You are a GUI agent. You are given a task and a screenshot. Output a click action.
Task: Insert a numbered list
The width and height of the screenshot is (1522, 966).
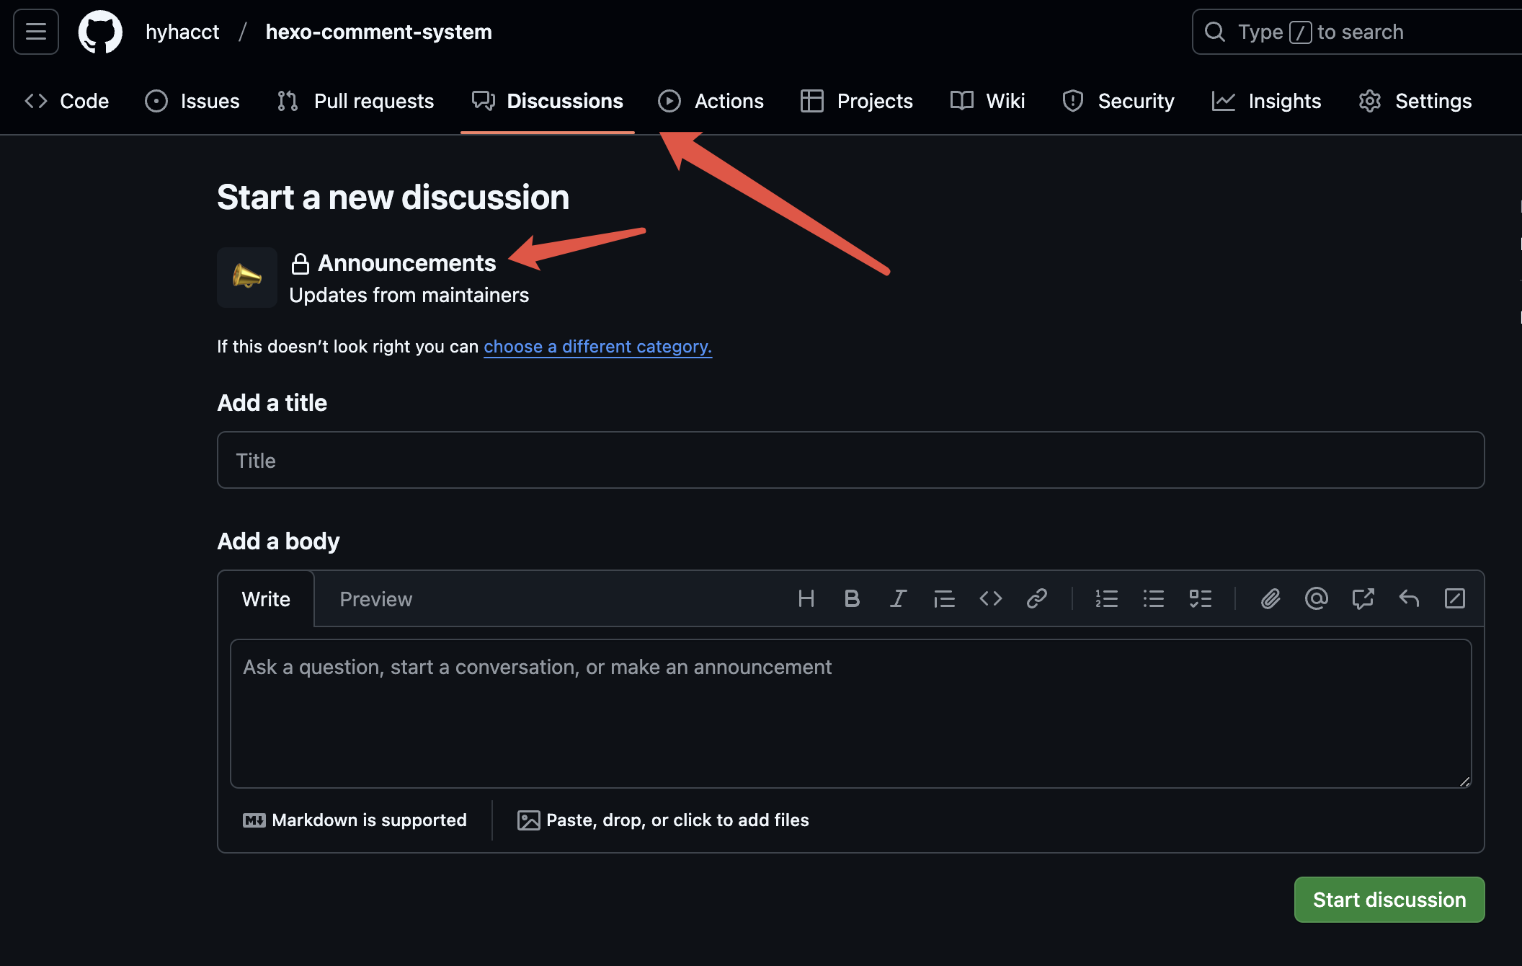(x=1107, y=598)
